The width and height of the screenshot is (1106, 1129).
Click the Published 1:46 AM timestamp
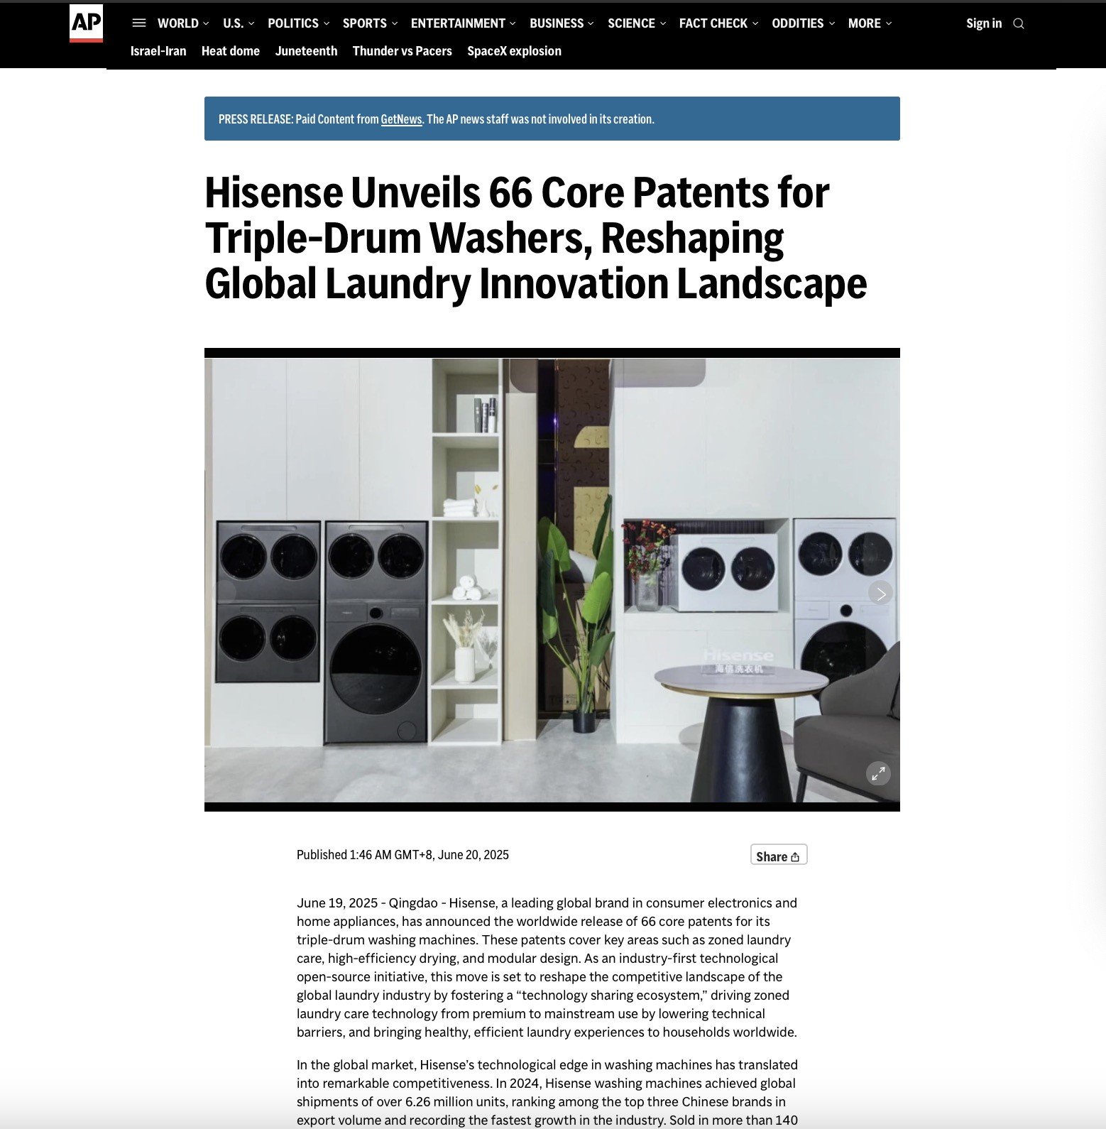[x=403, y=855]
